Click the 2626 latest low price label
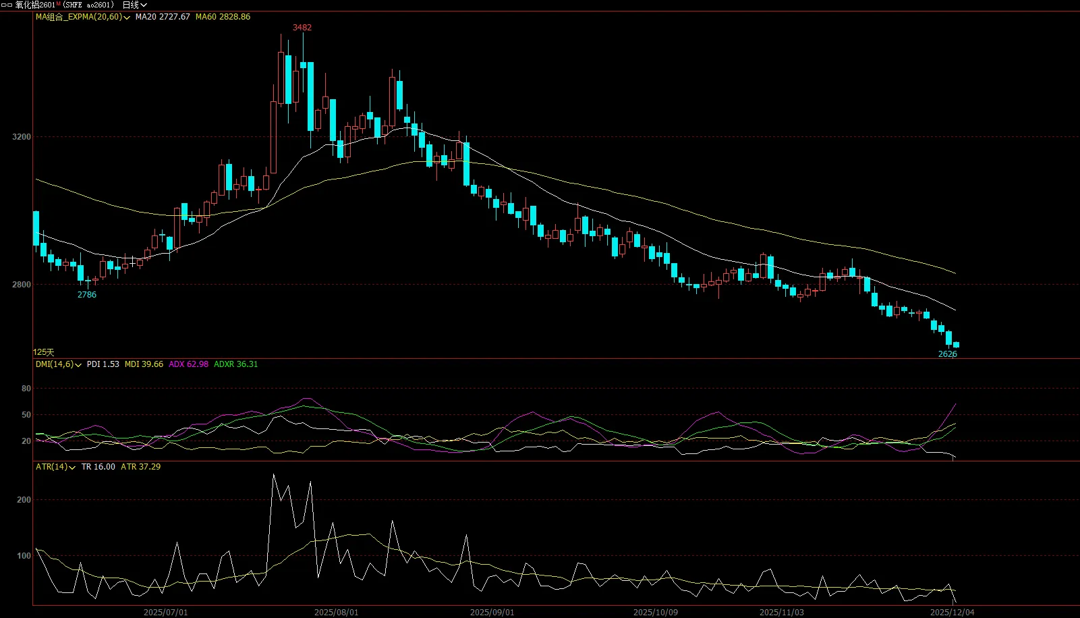The image size is (1080, 618). 947,354
